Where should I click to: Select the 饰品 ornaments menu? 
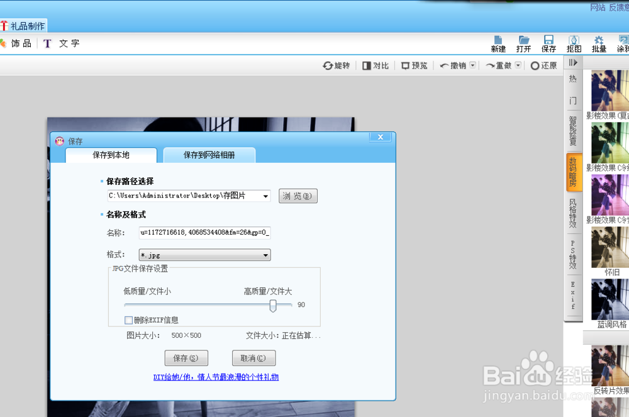16,43
